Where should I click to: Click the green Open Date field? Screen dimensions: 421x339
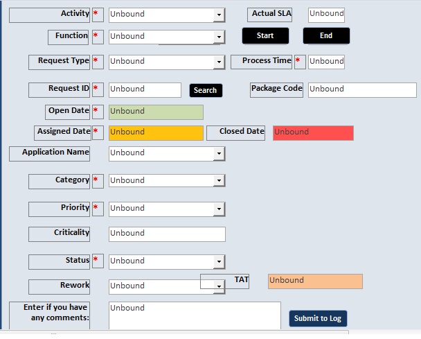point(156,112)
